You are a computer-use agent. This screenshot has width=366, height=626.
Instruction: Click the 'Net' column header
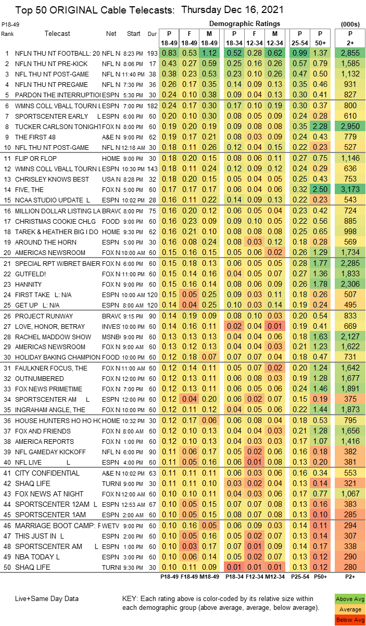[x=111, y=33]
